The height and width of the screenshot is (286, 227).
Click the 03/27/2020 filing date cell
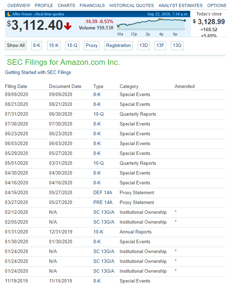click(x=16, y=203)
